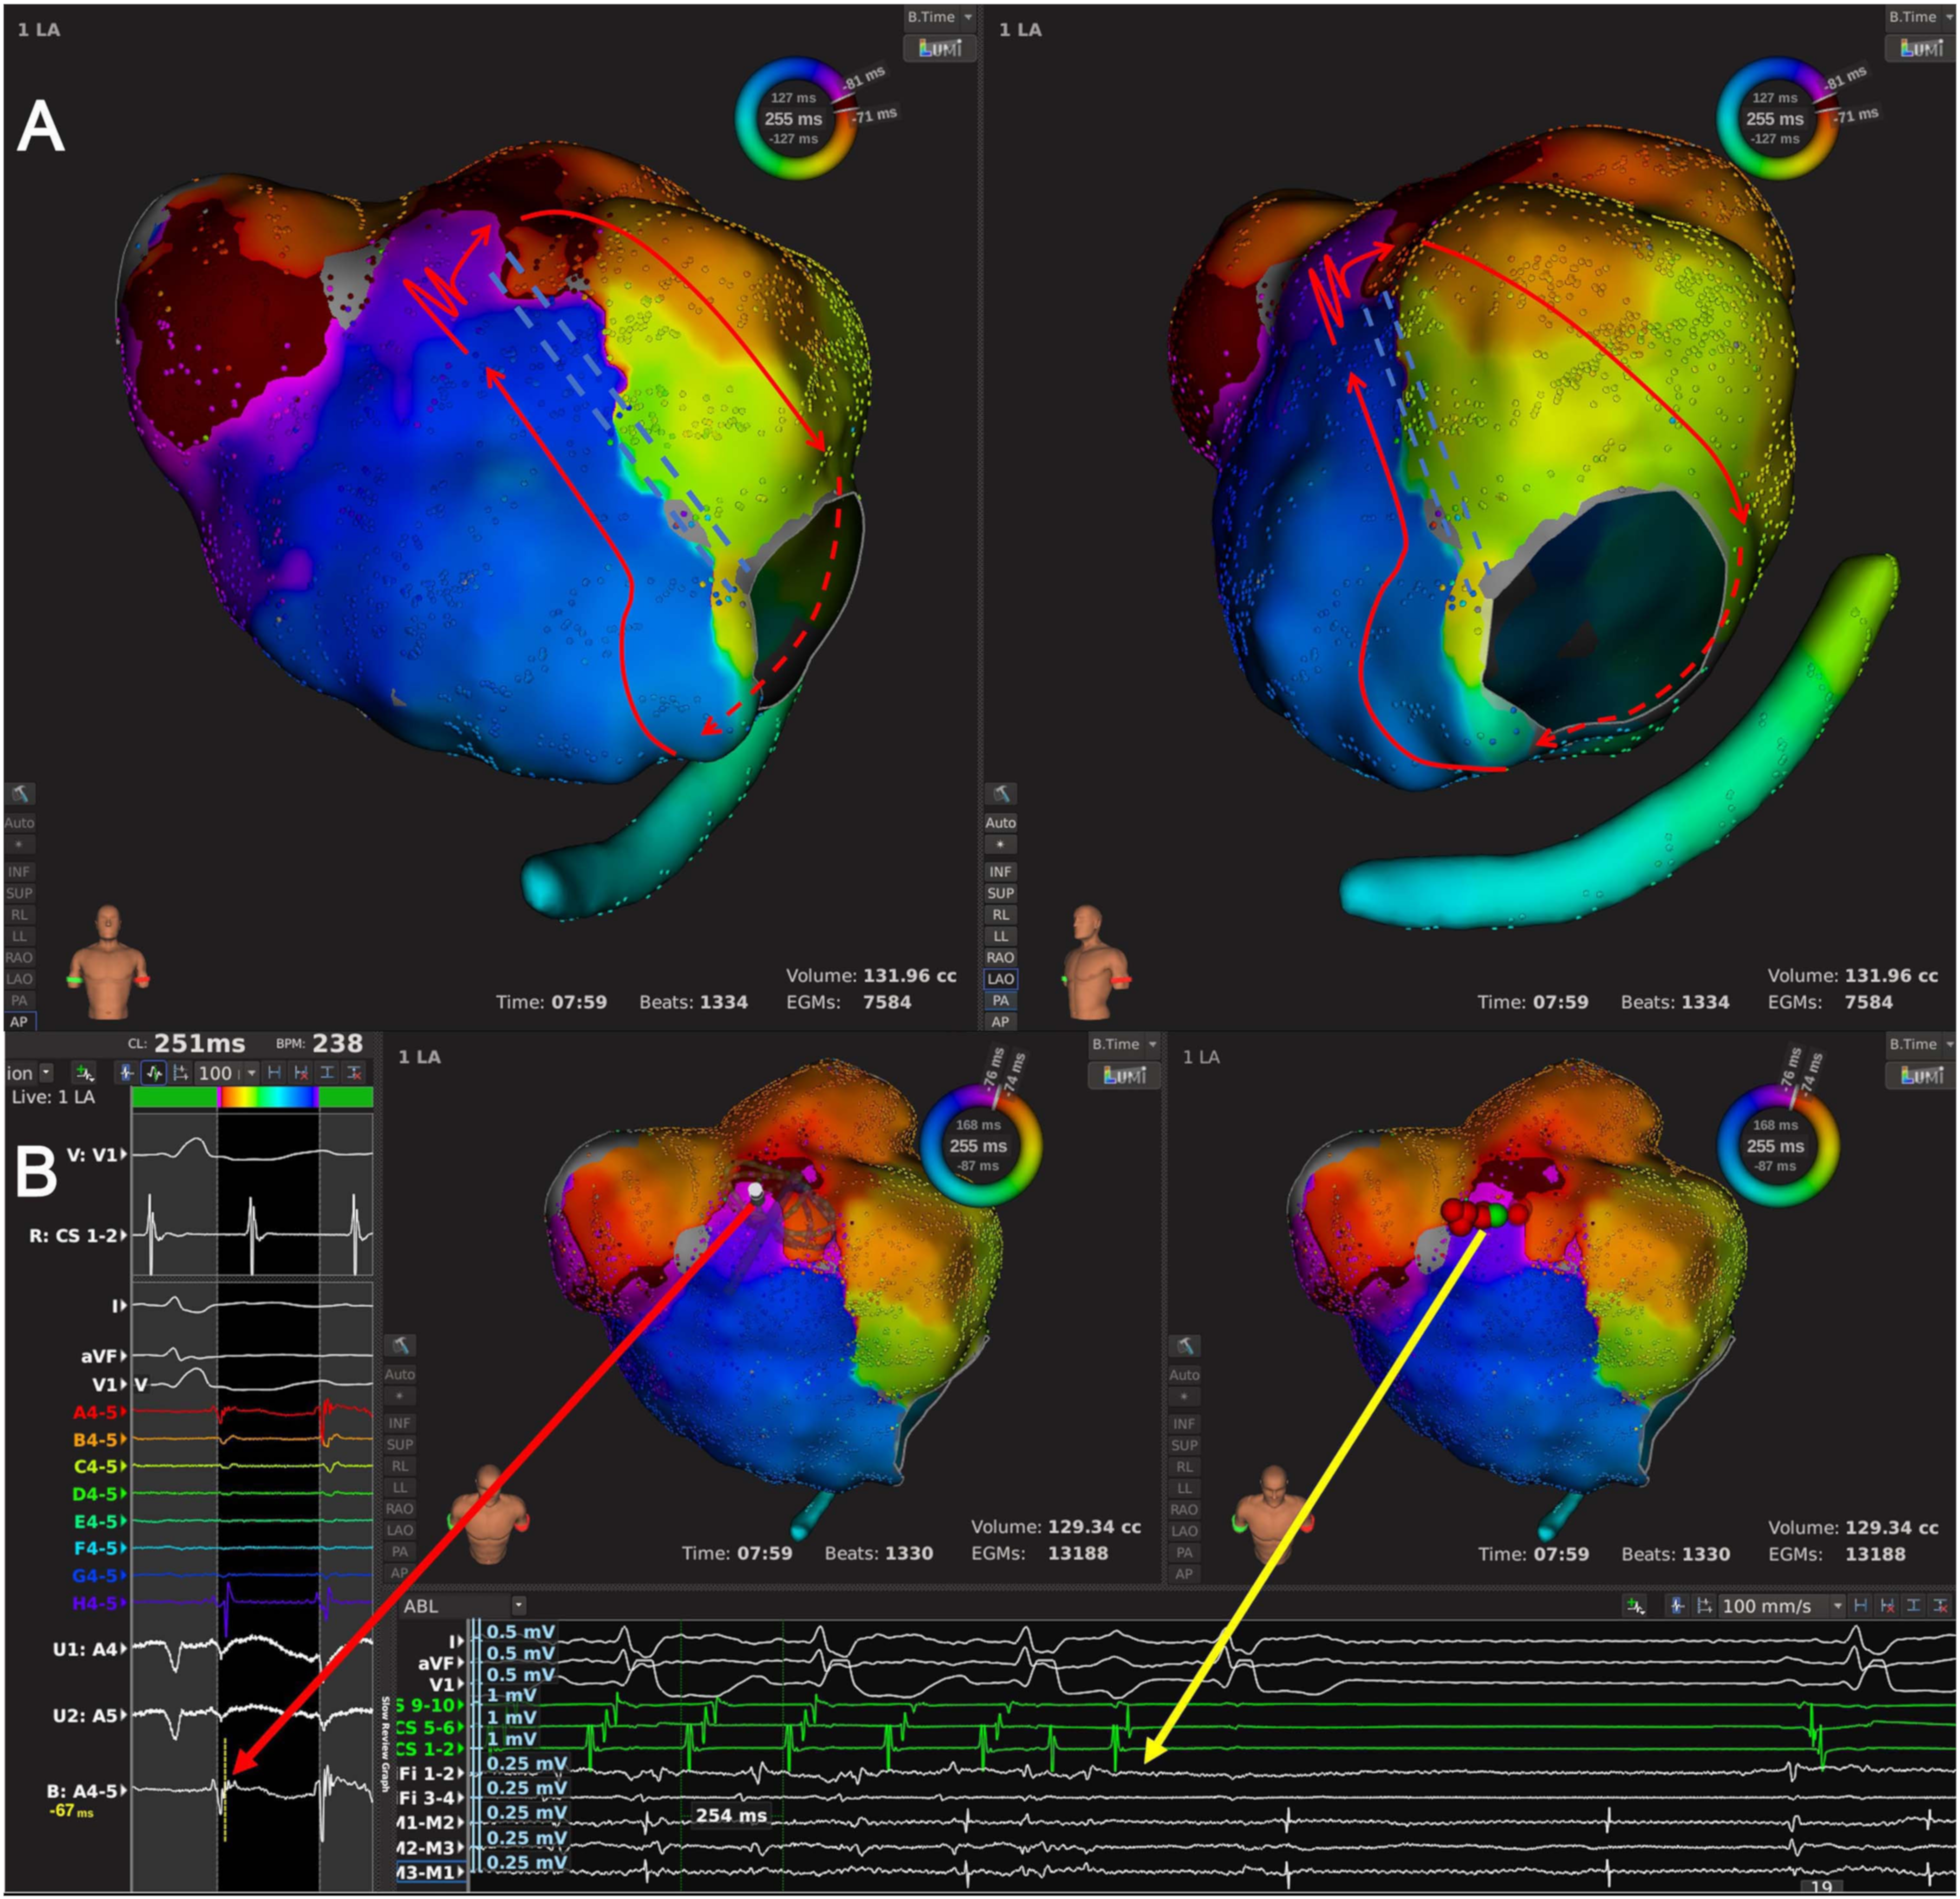Click lighting star icon in top-right map panel
Viewport: 1960px width, 1899px height.
[1000, 845]
